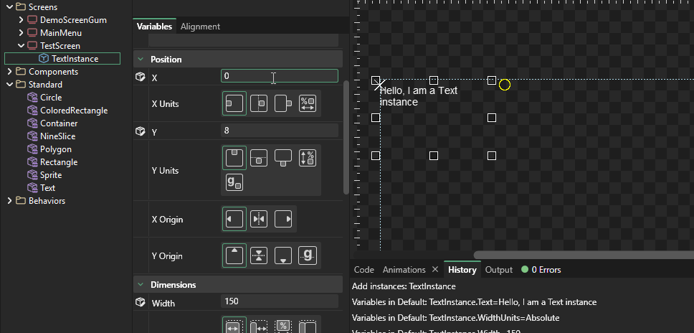This screenshot has height=333, width=694.
Task: Collapse the Dimensions section
Action: (140, 285)
